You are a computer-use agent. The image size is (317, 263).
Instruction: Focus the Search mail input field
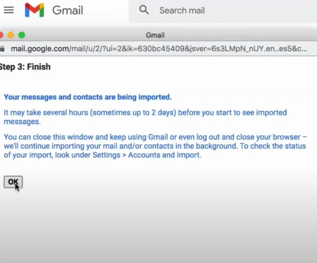pos(222,11)
